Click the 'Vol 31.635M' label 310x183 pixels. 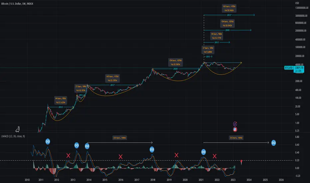click(x=61, y=102)
